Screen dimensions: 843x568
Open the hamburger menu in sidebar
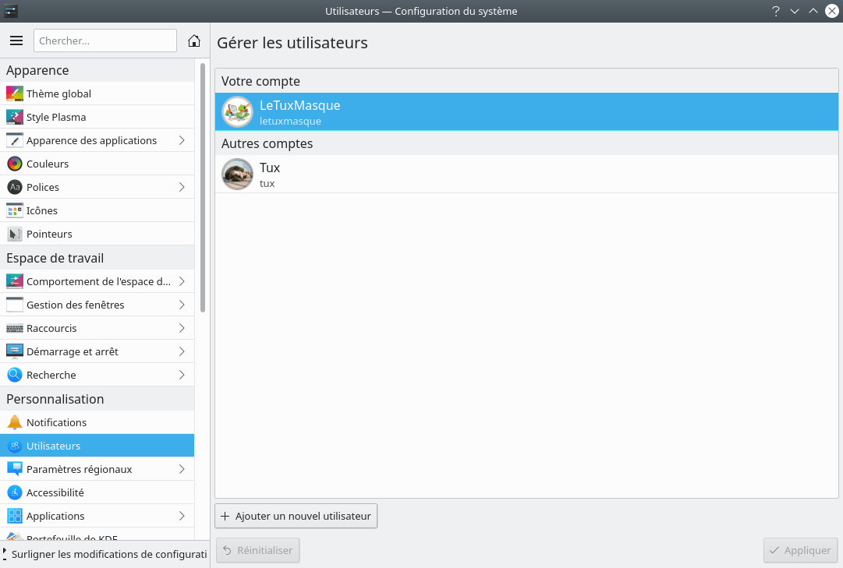16,41
